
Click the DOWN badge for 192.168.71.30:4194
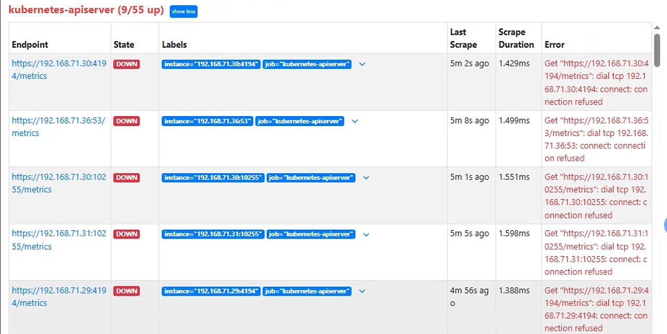pyautogui.click(x=127, y=64)
